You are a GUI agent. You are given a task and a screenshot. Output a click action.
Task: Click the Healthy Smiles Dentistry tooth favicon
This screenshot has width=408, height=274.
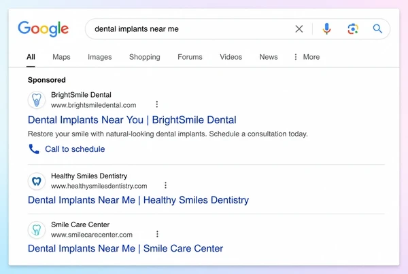[37, 181]
